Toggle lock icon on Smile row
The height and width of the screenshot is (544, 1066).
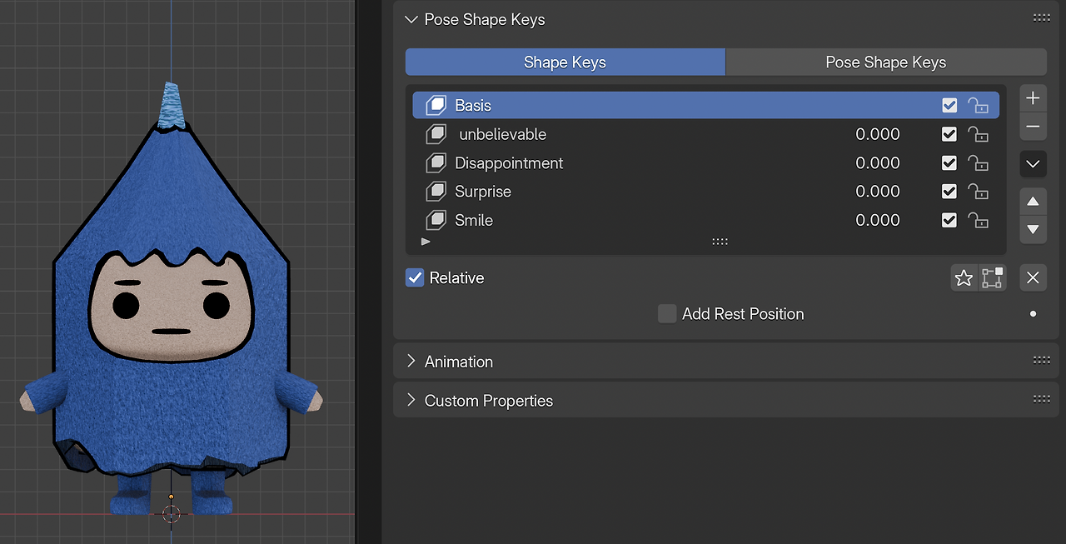point(978,221)
